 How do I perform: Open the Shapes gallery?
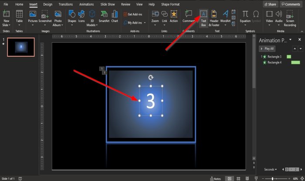click(x=72, y=18)
